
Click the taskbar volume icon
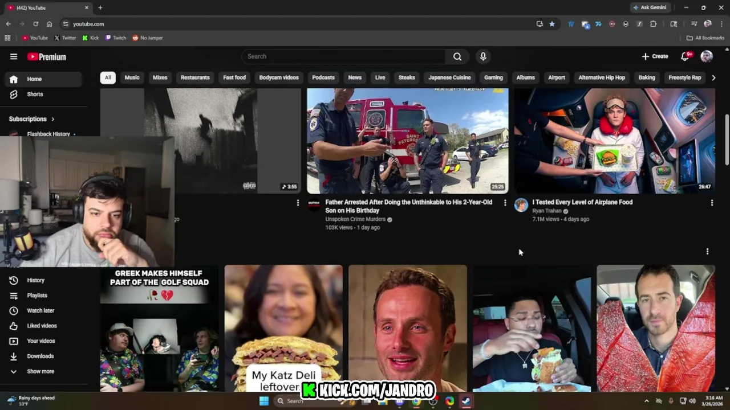(x=692, y=401)
